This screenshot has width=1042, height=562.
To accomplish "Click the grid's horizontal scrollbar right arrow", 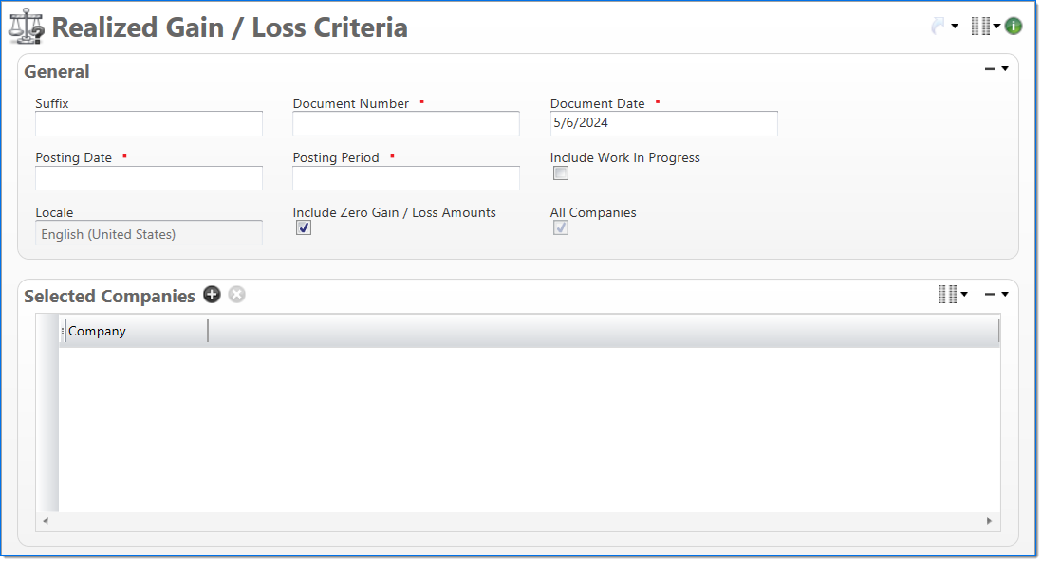I will [989, 520].
